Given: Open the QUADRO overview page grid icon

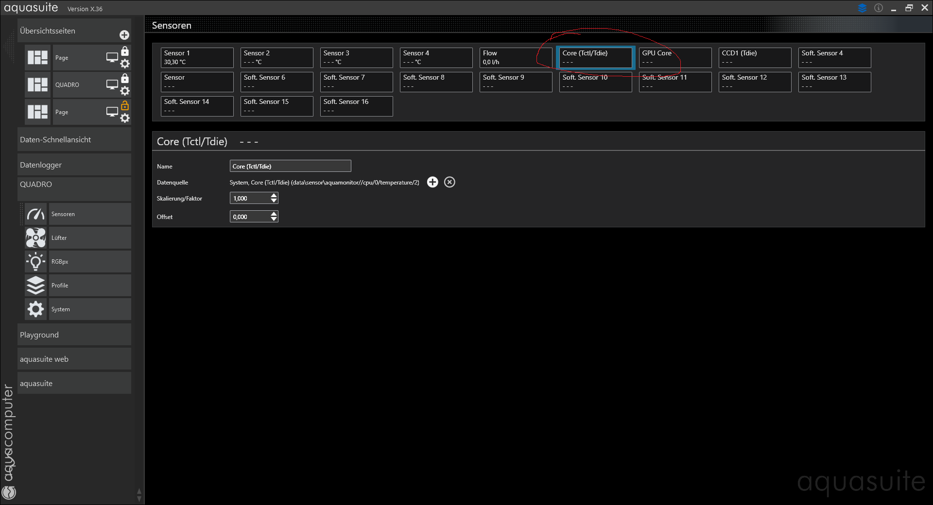Looking at the screenshot, I should click(37, 84).
